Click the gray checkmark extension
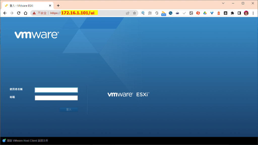Screen dimensions: 258x145 click(184, 13)
